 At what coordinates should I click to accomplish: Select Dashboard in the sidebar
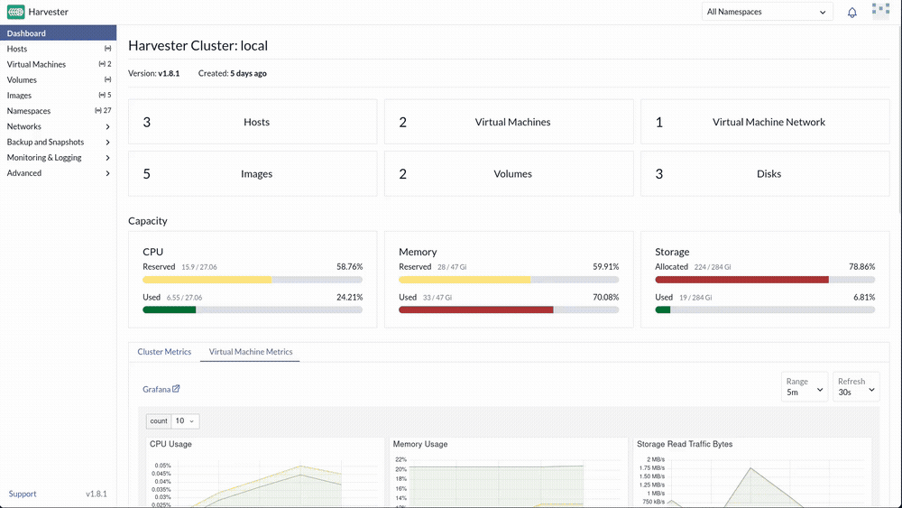click(58, 32)
